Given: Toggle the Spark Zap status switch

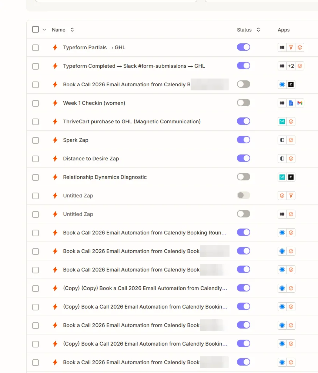Looking at the screenshot, I should pos(244,140).
